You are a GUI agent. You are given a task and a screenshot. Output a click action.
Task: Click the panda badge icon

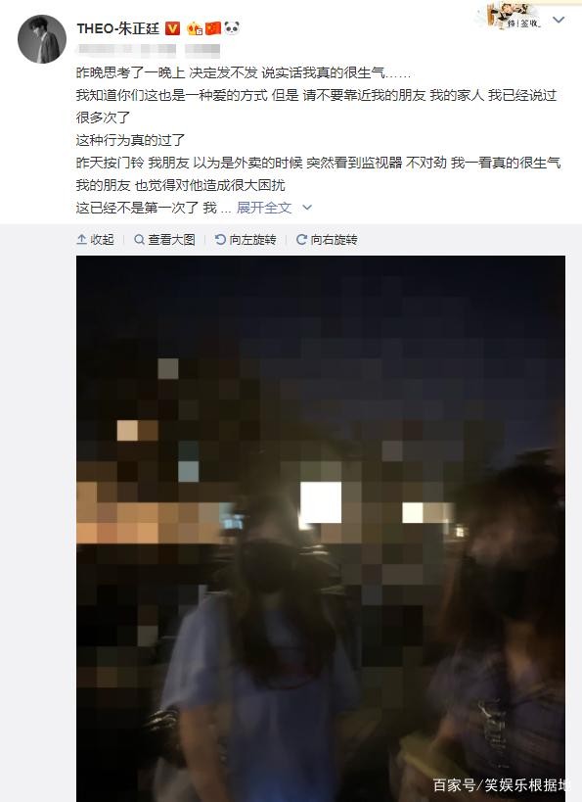(232, 27)
